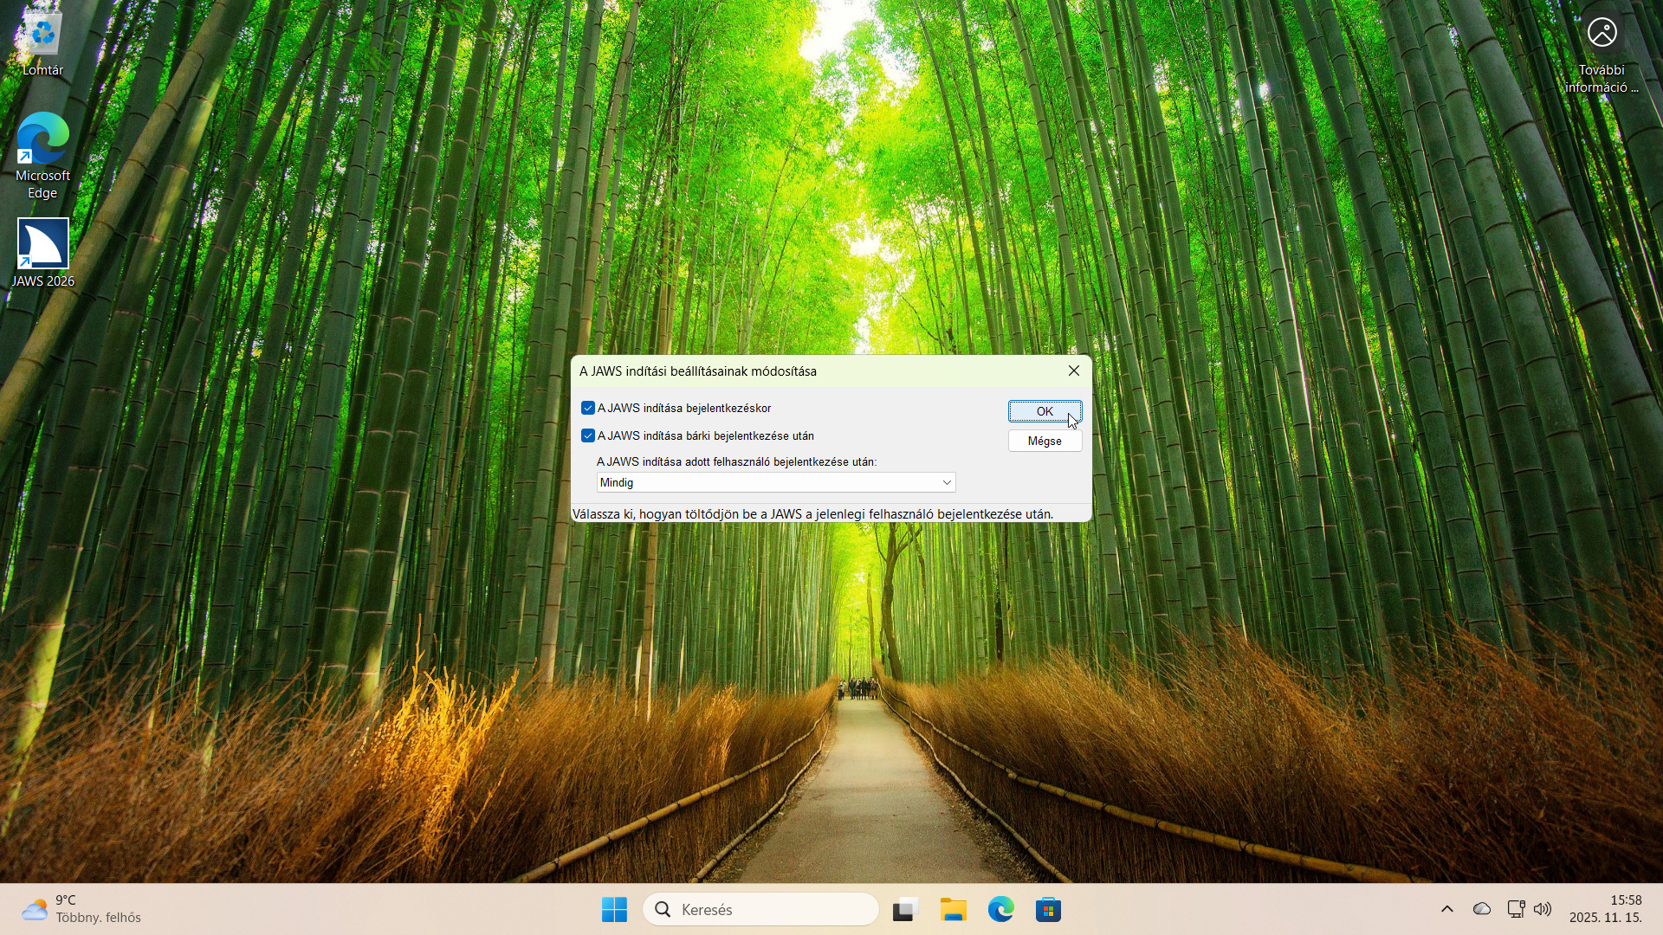The image size is (1663, 935).
Task: Show hidden icons via tray chevron
Action: tap(1447, 909)
